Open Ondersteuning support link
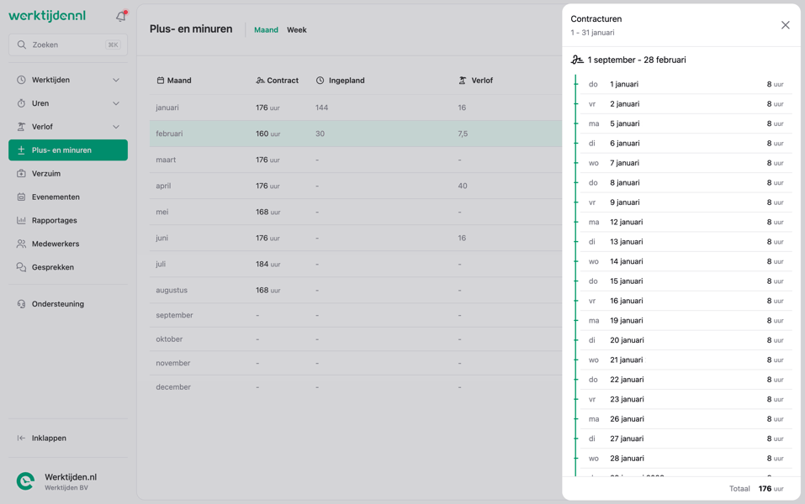Image resolution: width=805 pixels, height=504 pixels. [68, 303]
